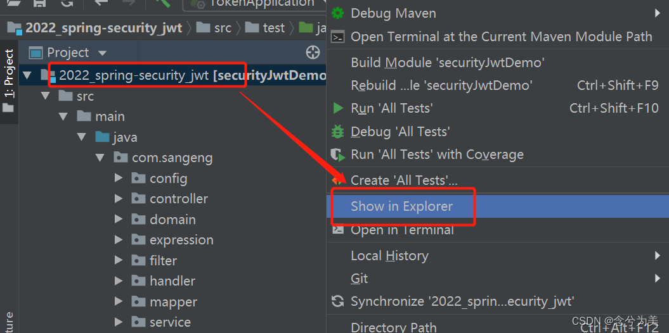This screenshot has width=669, height=333.
Task: Expand the config package
Action: click(119, 178)
